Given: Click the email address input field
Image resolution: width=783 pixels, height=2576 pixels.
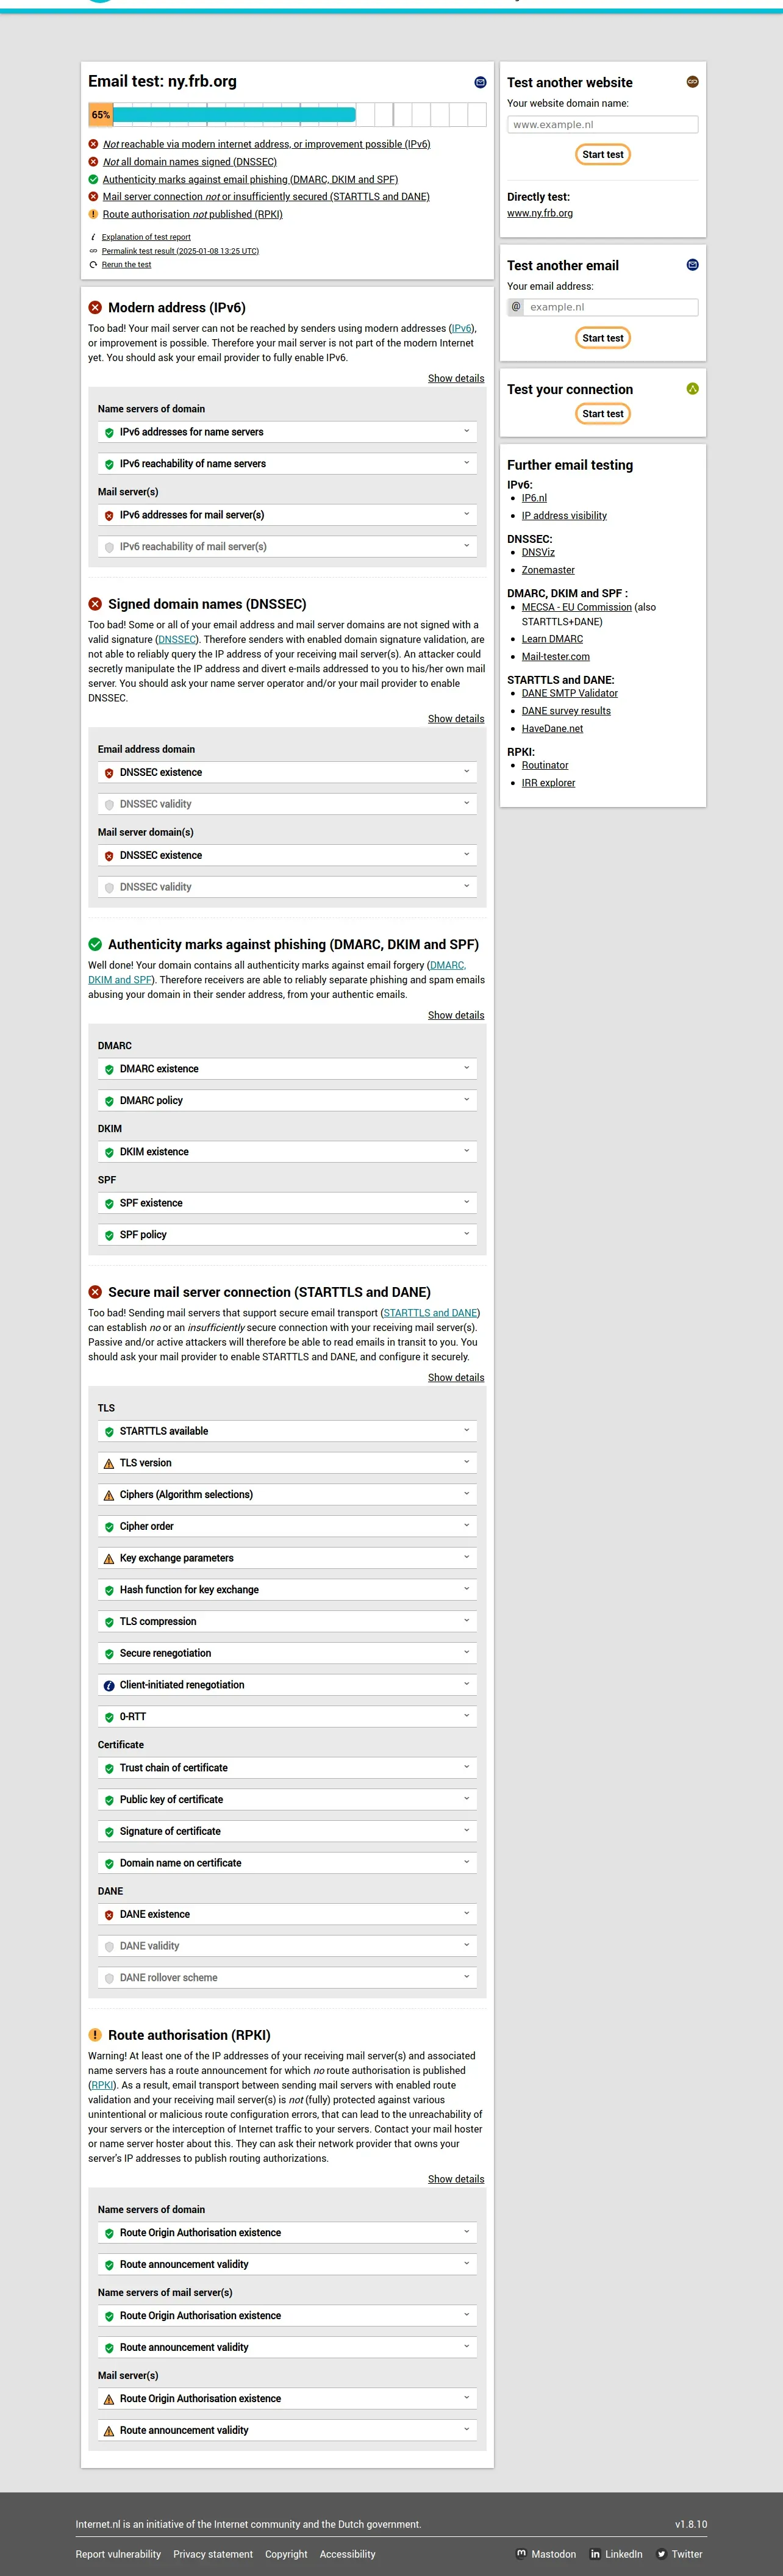Looking at the screenshot, I should coord(611,307).
